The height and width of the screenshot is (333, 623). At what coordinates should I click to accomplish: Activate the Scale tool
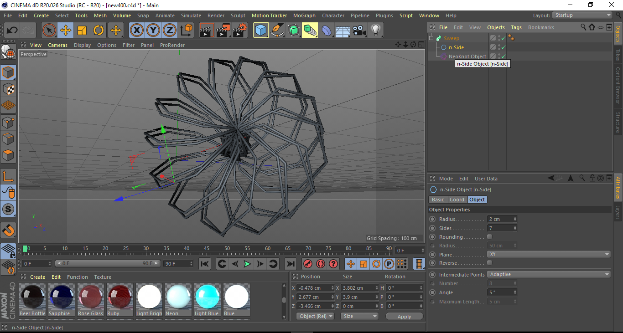click(82, 31)
